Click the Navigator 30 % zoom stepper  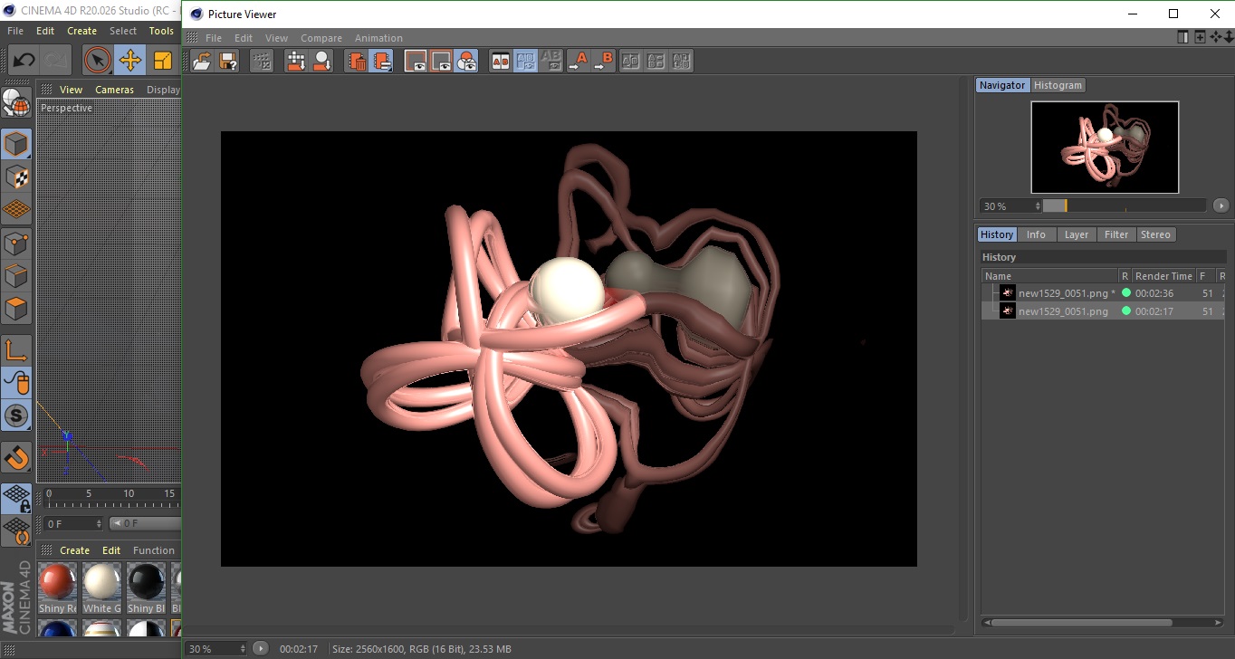(x=1038, y=206)
